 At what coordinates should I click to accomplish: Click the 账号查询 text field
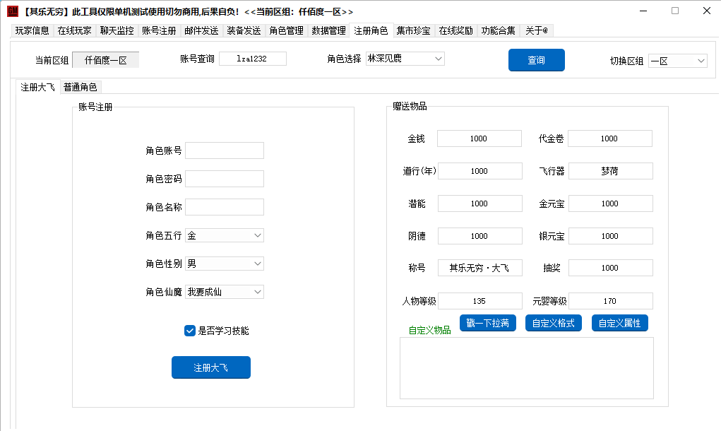coord(252,59)
